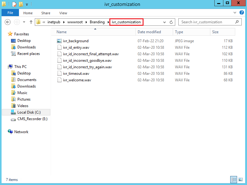The width and height of the screenshot is (247, 185).
Task: Switch to details view in status bar
Action: point(234,179)
